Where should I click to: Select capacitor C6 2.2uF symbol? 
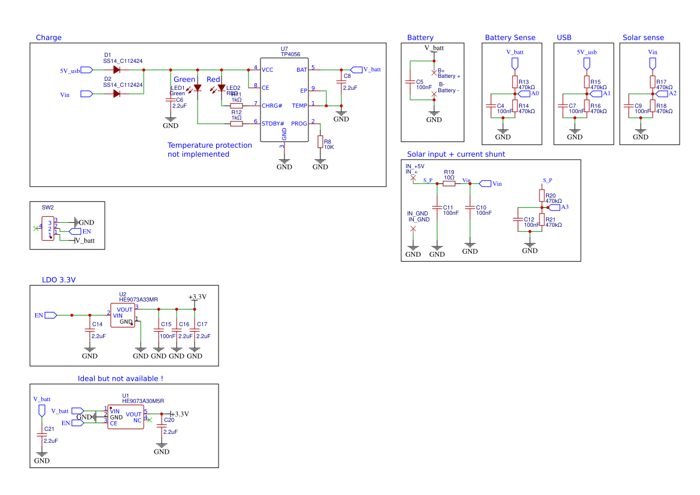(x=171, y=101)
